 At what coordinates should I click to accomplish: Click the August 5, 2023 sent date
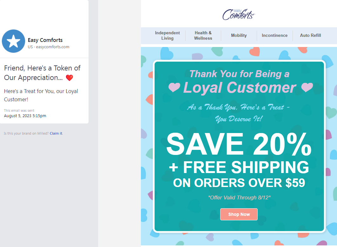25,116
